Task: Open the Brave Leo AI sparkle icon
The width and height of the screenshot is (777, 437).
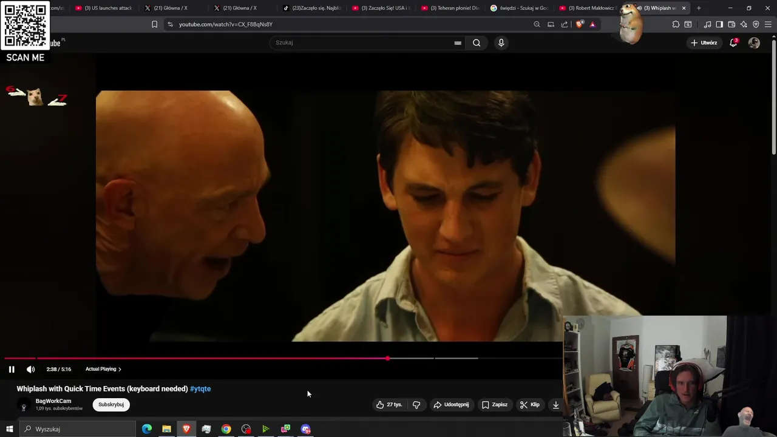Action: point(744,24)
